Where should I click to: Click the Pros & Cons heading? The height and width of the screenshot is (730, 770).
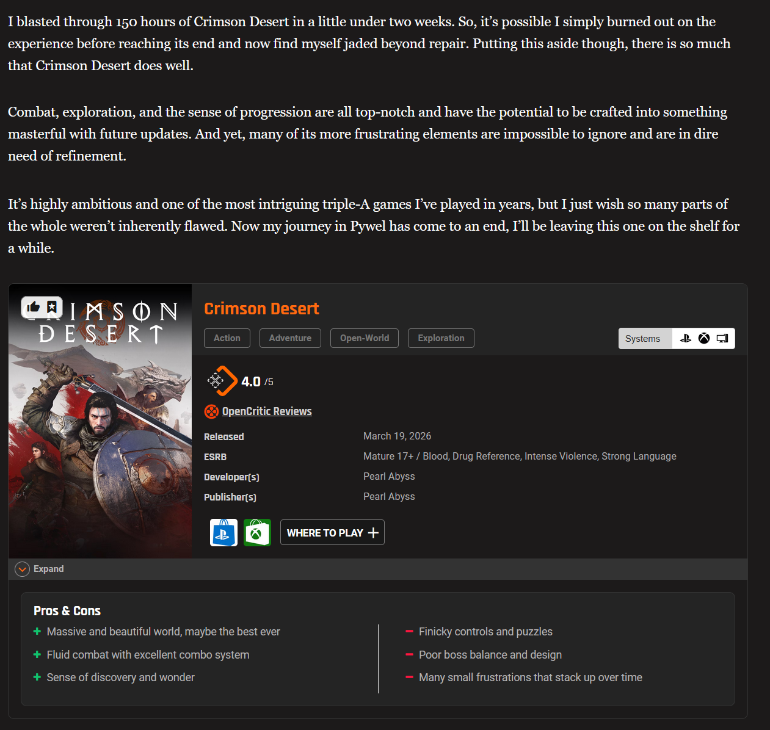coord(67,611)
